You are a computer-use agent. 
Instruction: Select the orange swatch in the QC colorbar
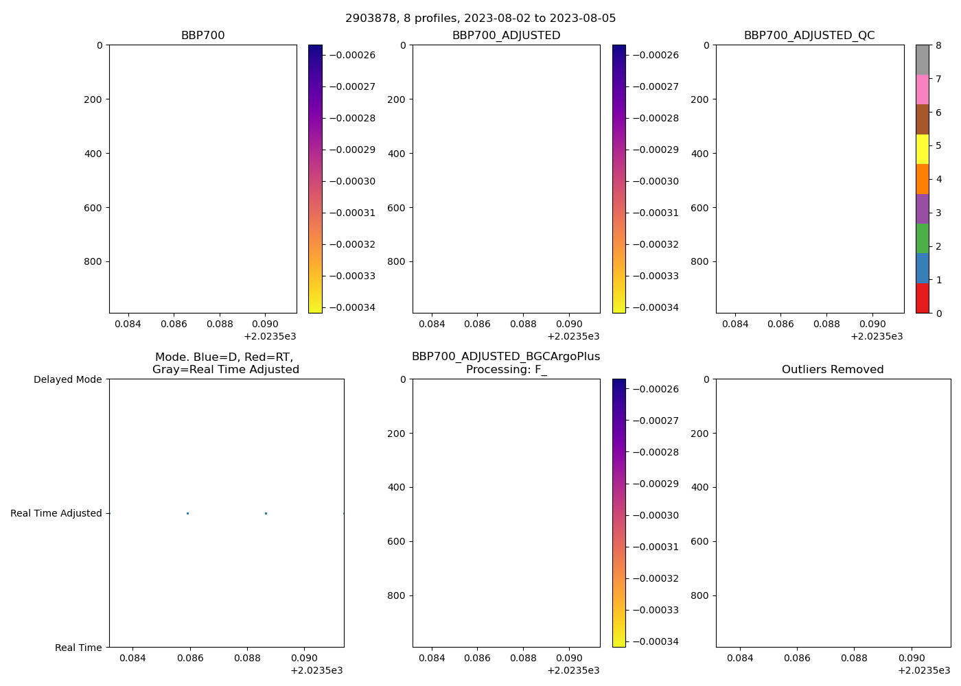[922, 179]
